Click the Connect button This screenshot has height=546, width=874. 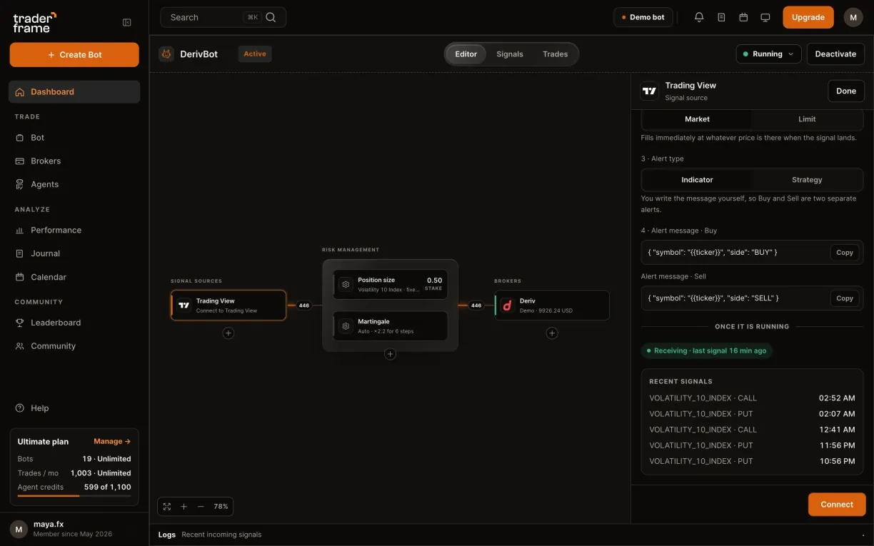(x=837, y=504)
